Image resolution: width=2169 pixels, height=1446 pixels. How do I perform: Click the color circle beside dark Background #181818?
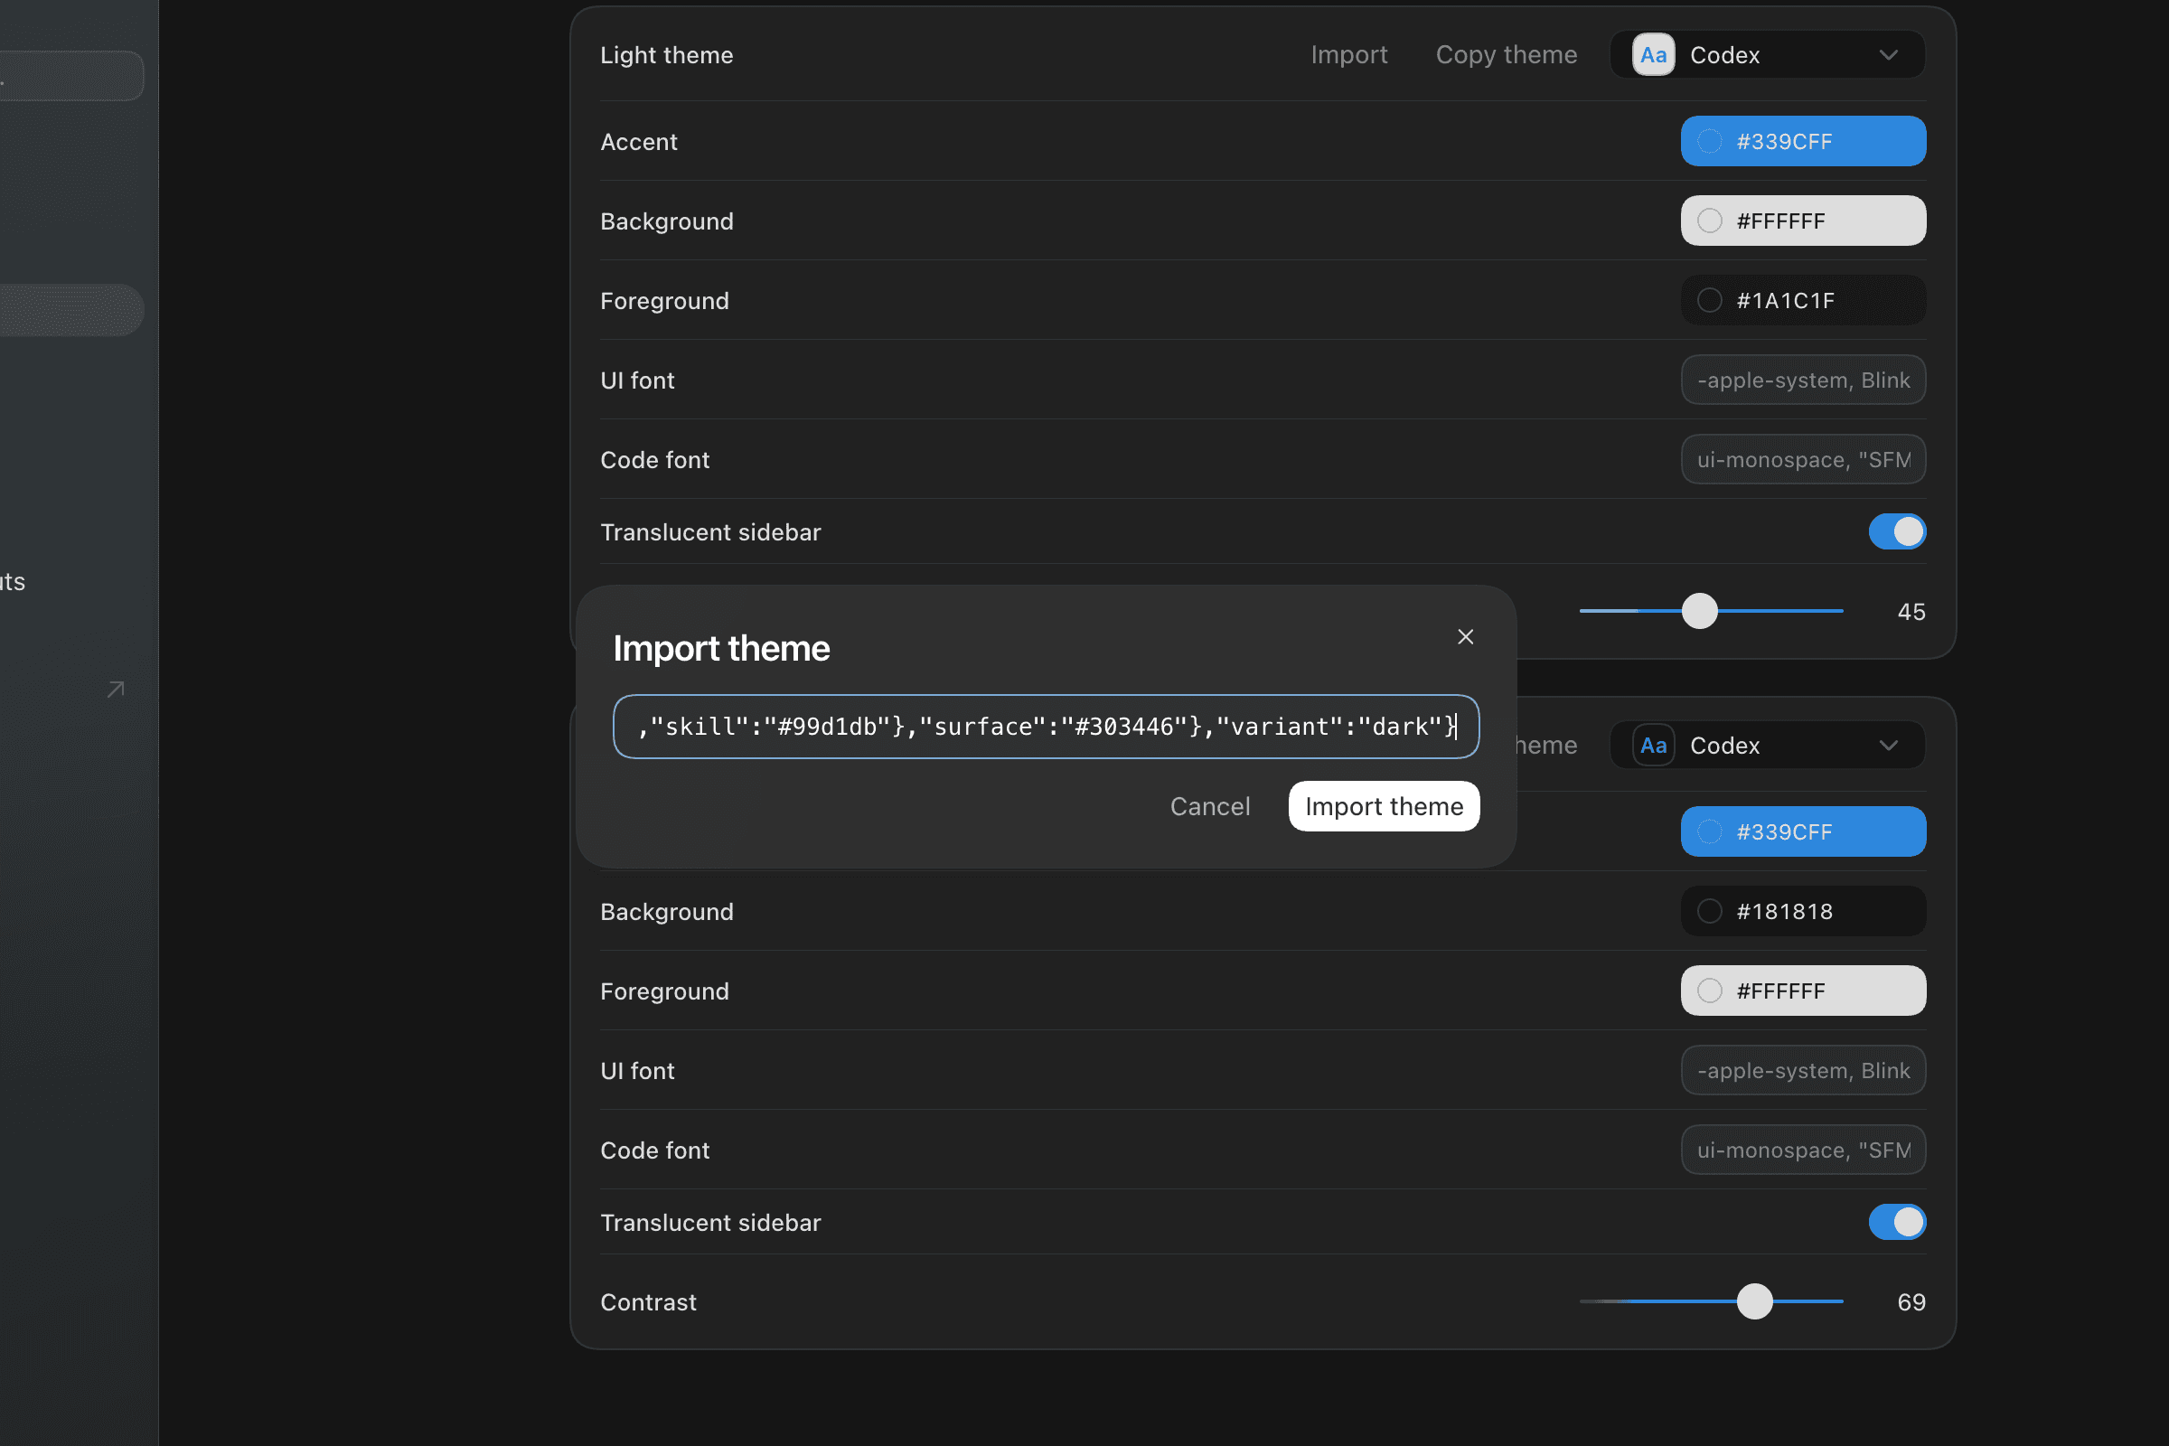point(1709,911)
